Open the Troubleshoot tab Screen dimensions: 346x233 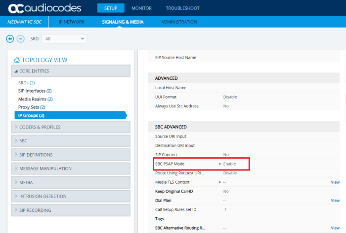pos(183,8)
